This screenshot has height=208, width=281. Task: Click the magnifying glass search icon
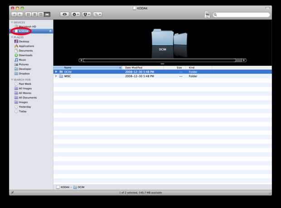click(x=215, y=15)
